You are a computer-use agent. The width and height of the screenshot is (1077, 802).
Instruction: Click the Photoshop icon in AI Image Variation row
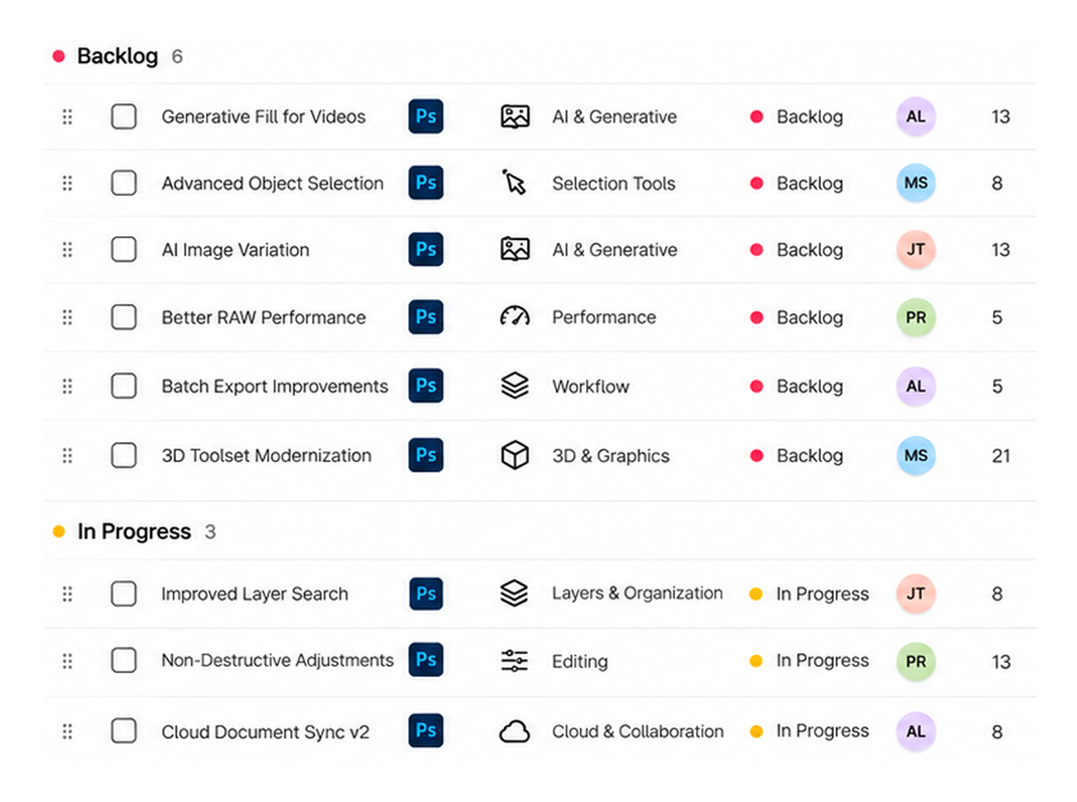pyautogui.click(x=426, y=249)
